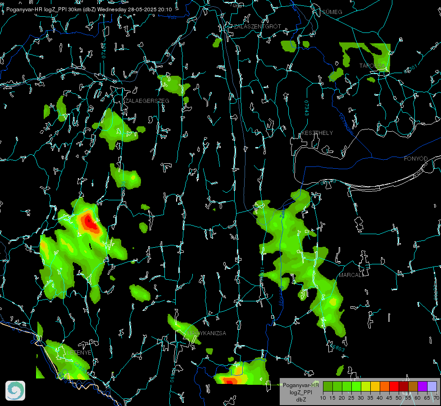
Task: Select the 65–70 dBZ lavender legend swatch
Action: [x=432, y=386]
